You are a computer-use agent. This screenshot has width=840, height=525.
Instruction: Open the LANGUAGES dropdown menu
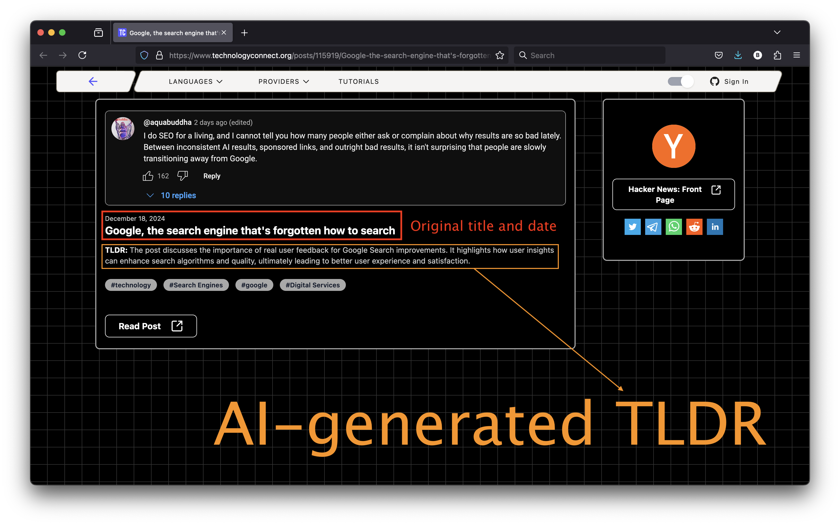pyautogui.click(x=195, y=82)
